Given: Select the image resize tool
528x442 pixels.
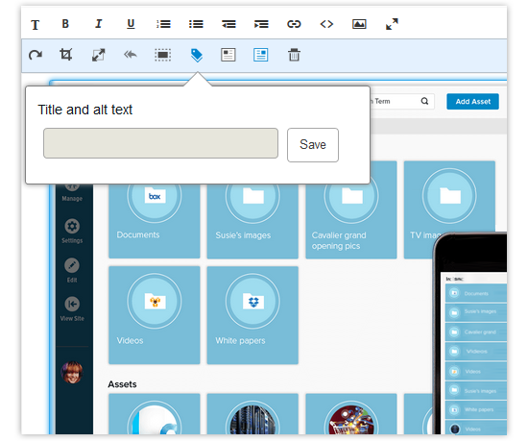Looking at the screenshot, I should (x=98, y=55).
